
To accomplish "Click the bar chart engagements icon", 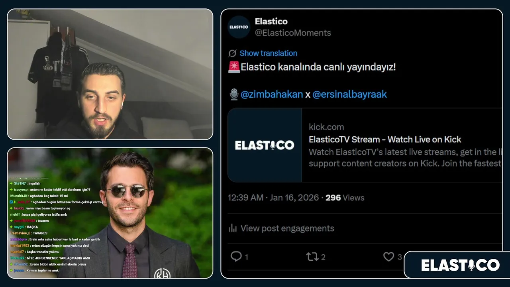I will (233, 228).
